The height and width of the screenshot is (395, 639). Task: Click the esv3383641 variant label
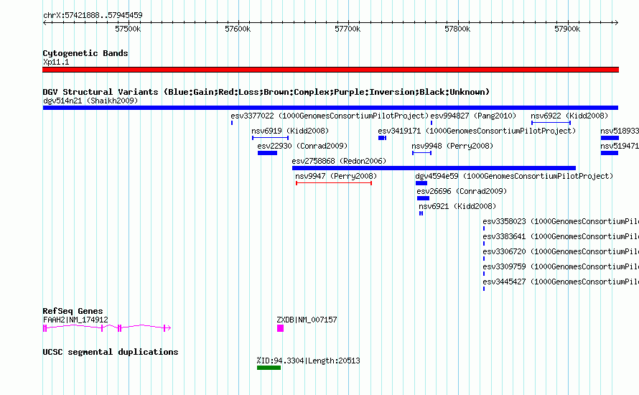(x=561, y=236)
